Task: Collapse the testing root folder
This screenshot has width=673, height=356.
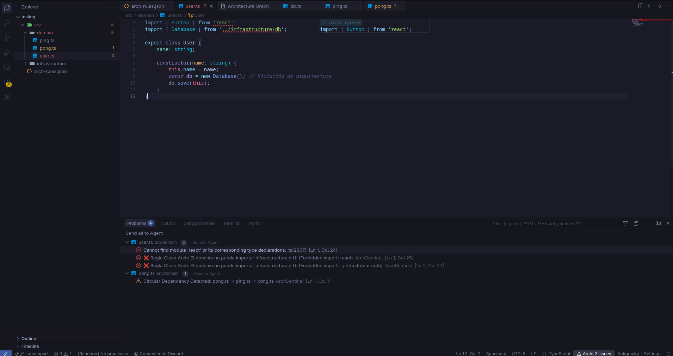Action: 18,17
